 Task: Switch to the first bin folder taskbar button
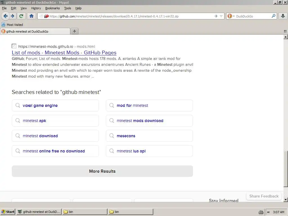[x=85, y=212]
